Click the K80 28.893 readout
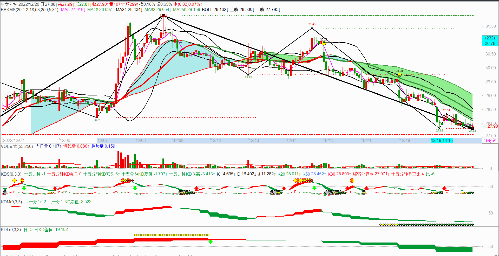Viewport: 499px width, 256px height. point(339,174)
